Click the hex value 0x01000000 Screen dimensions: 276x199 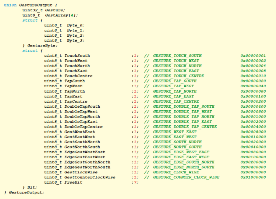pyautogui.click(x=253, y=177)
